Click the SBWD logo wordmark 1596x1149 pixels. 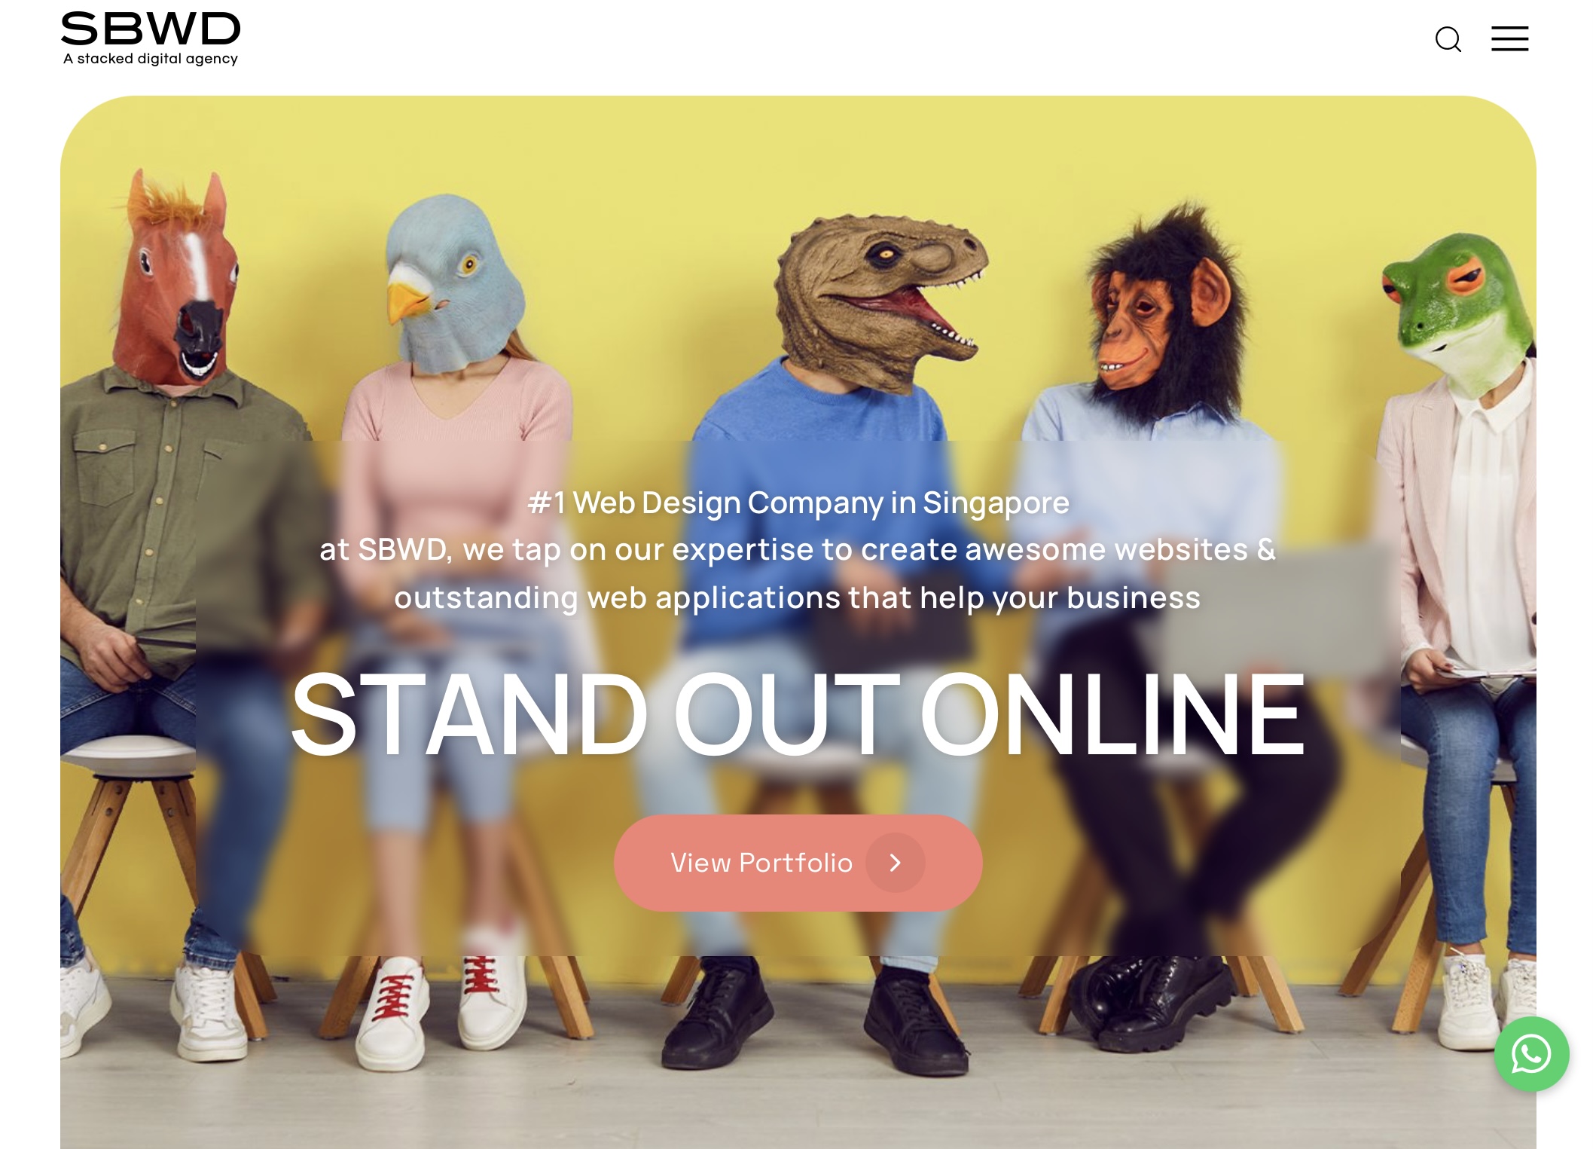point(151,29)
